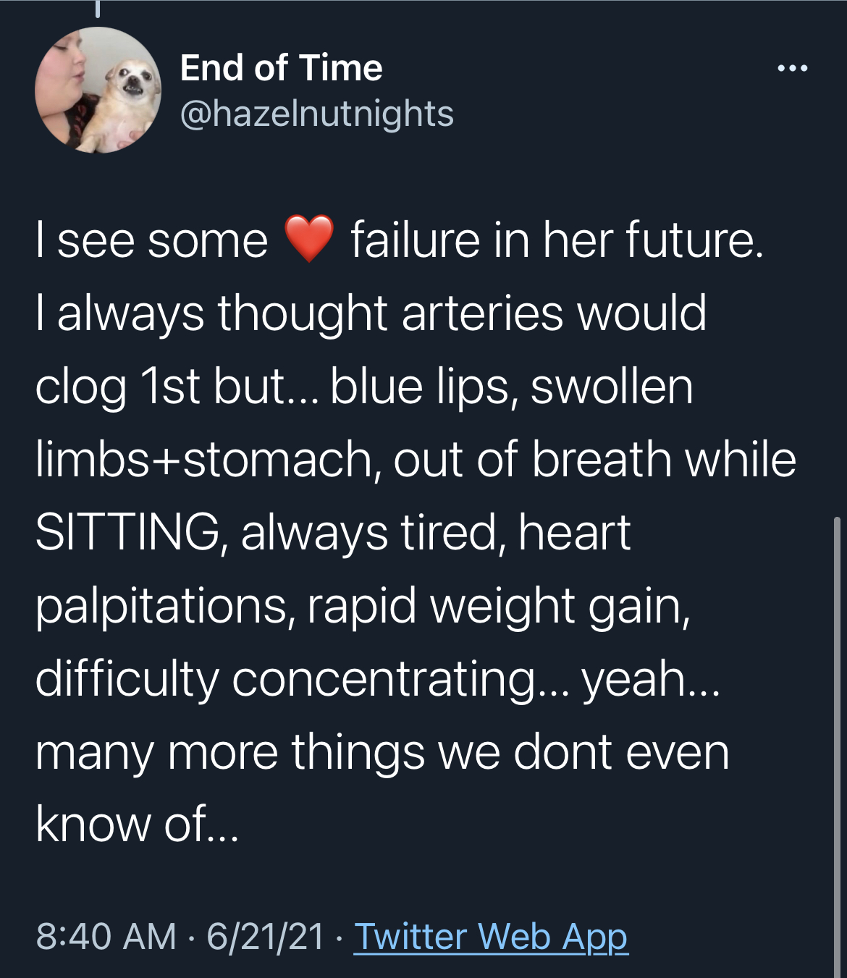Screen dimensions: 847x978
Task: Click the red heart emoji in tweet
Action: tap(309, 238)
